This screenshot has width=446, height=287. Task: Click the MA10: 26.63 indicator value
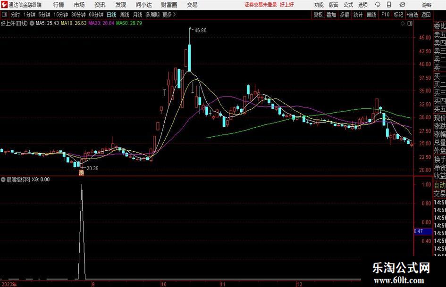tap(73, 23)
